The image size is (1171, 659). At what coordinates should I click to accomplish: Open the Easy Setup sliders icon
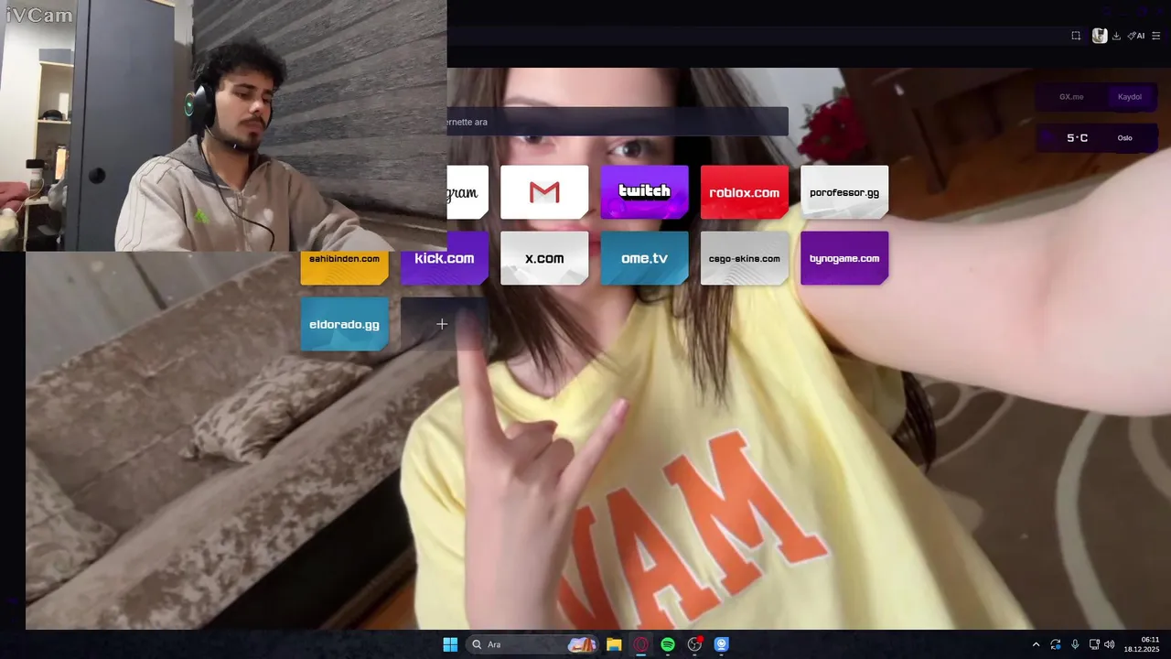(x=1156, y=36)
